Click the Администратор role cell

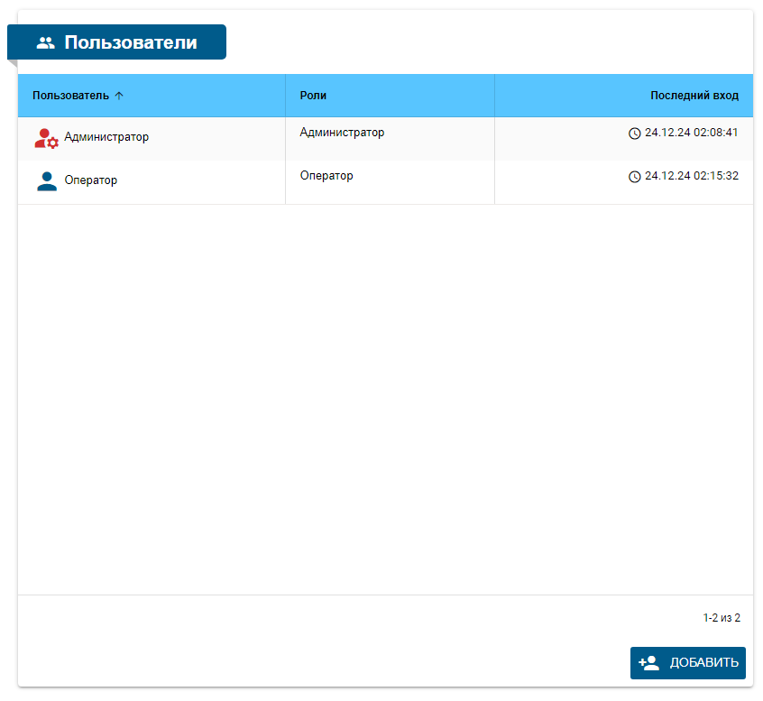[342, 133]
